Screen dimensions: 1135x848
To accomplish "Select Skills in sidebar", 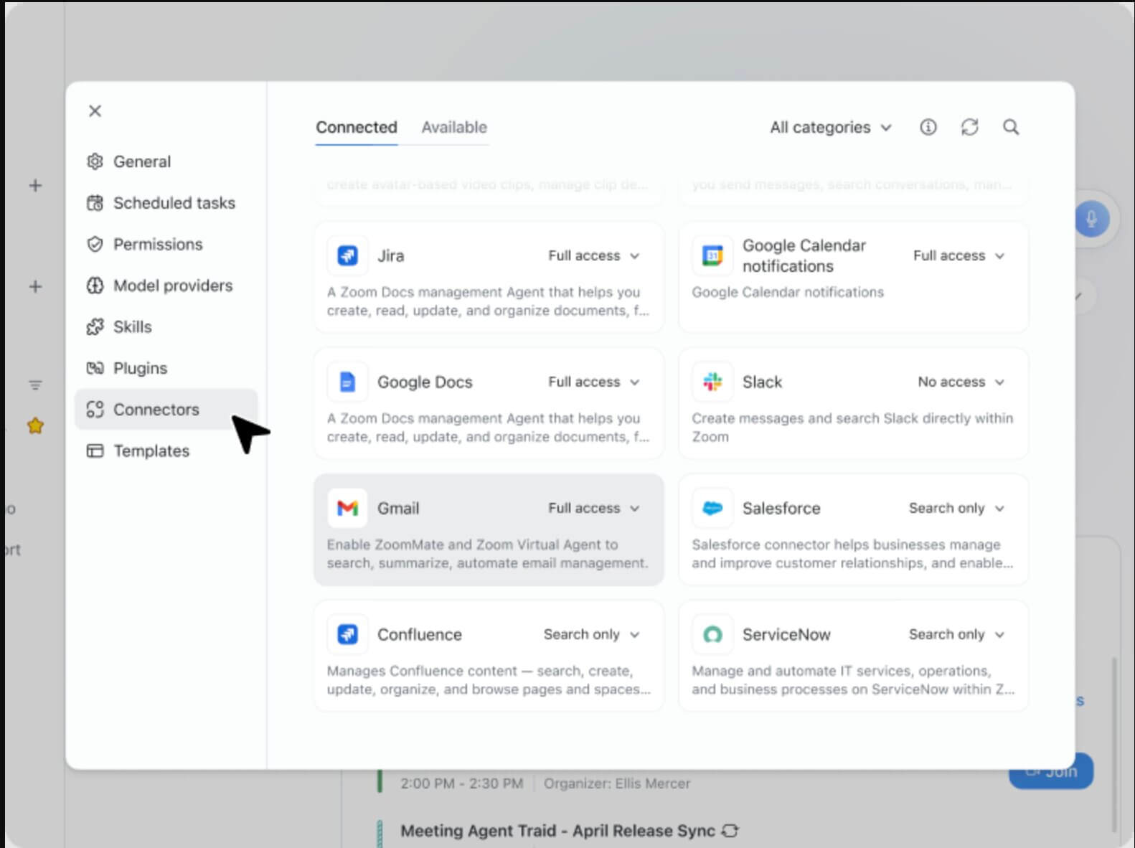I will click(166, 327).
